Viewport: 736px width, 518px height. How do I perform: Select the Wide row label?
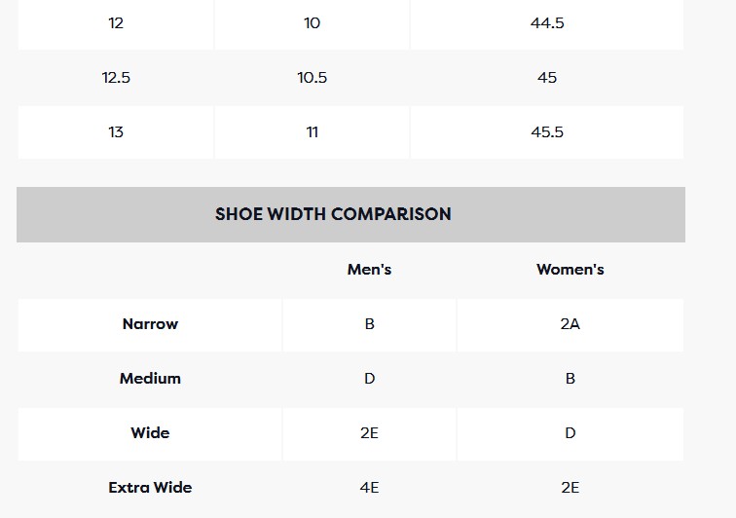(150, 433)
